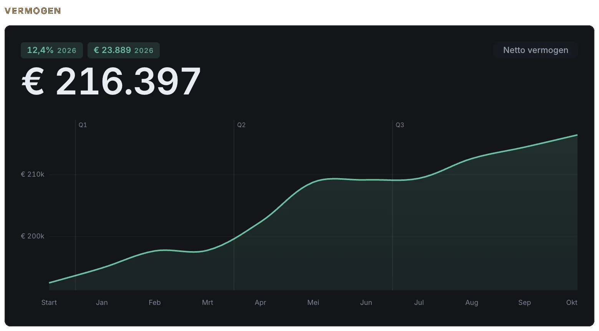Click the Sep month label

(x=525, y=303)
